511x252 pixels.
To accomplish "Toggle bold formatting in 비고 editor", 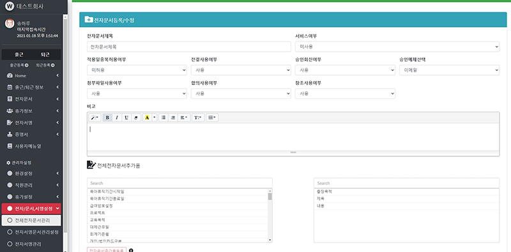I will (x=107, y=117).
